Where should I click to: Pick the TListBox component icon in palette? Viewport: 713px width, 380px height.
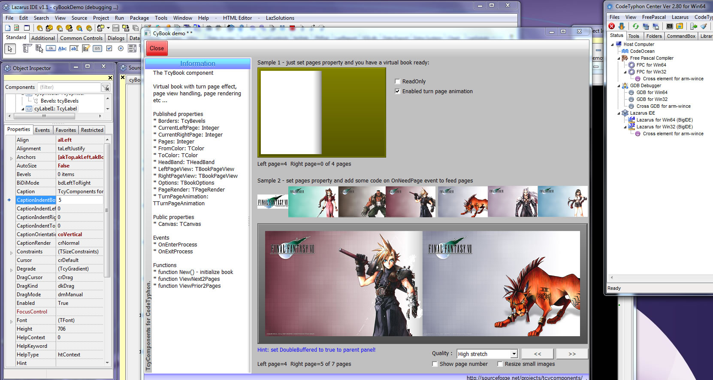132,49
